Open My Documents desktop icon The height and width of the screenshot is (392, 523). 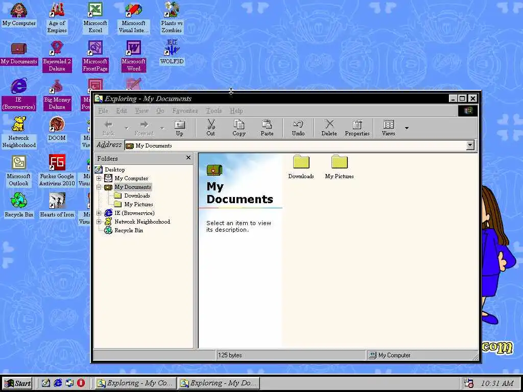[x=19, y=53]
